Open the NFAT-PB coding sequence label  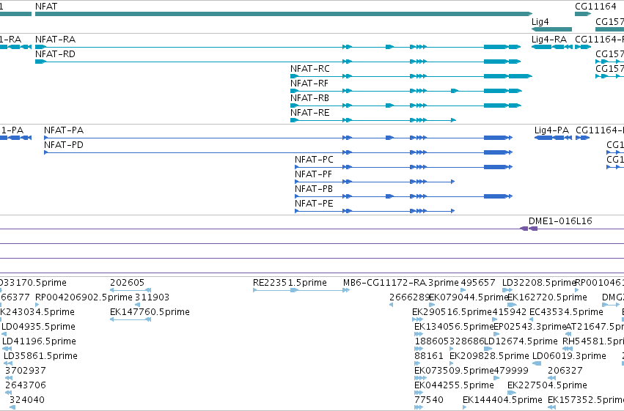coord(314,189)
